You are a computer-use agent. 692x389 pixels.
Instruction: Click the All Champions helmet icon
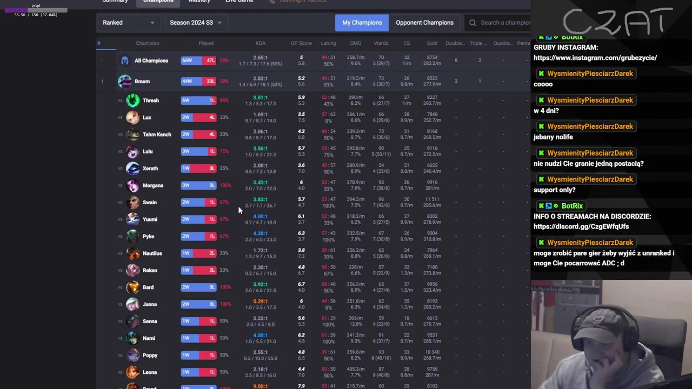click(x=125, y=61)
